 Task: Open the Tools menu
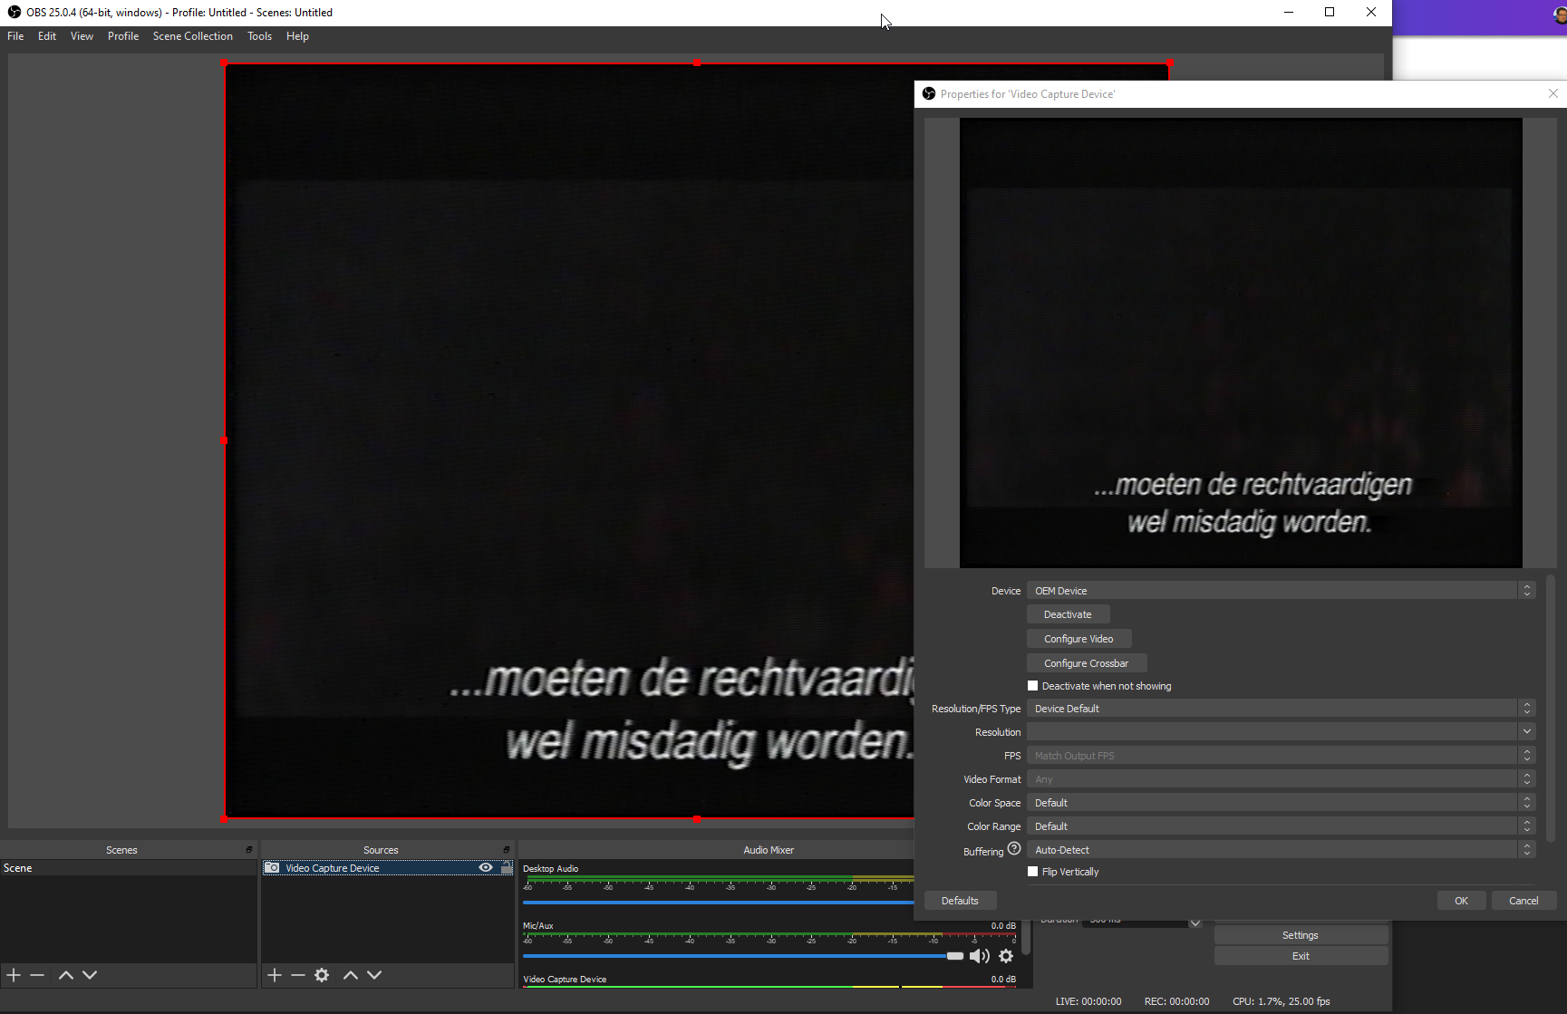click(259, 36)
